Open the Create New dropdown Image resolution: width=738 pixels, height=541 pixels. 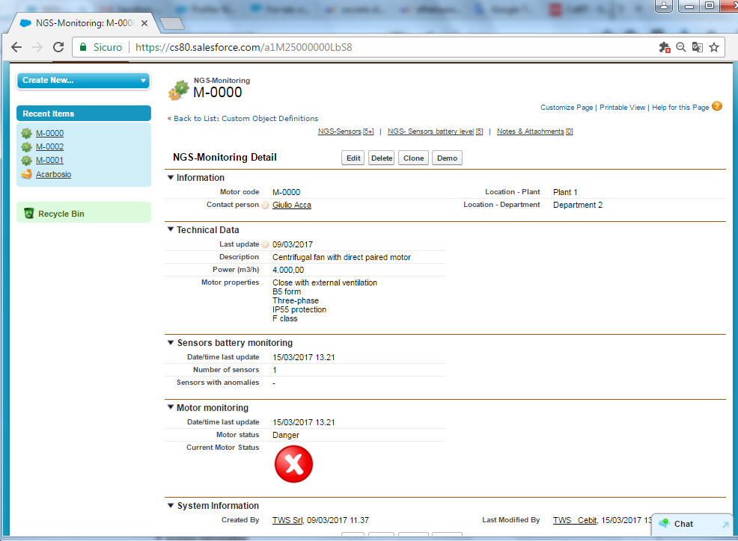coord(83,81)
